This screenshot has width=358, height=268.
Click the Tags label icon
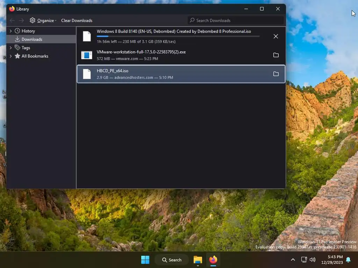[17, 47]
